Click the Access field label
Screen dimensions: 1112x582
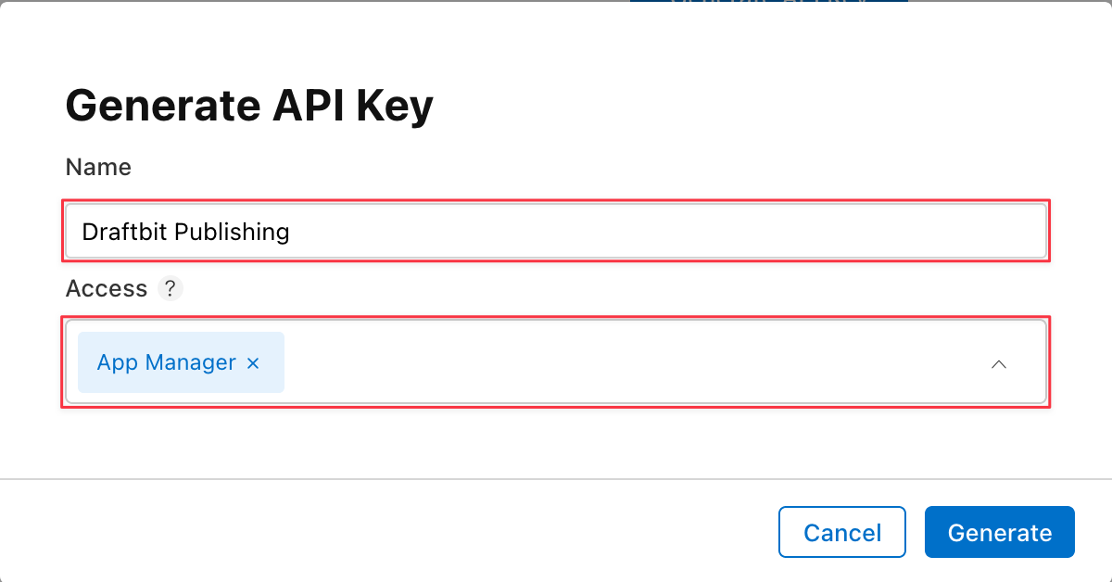107,288
